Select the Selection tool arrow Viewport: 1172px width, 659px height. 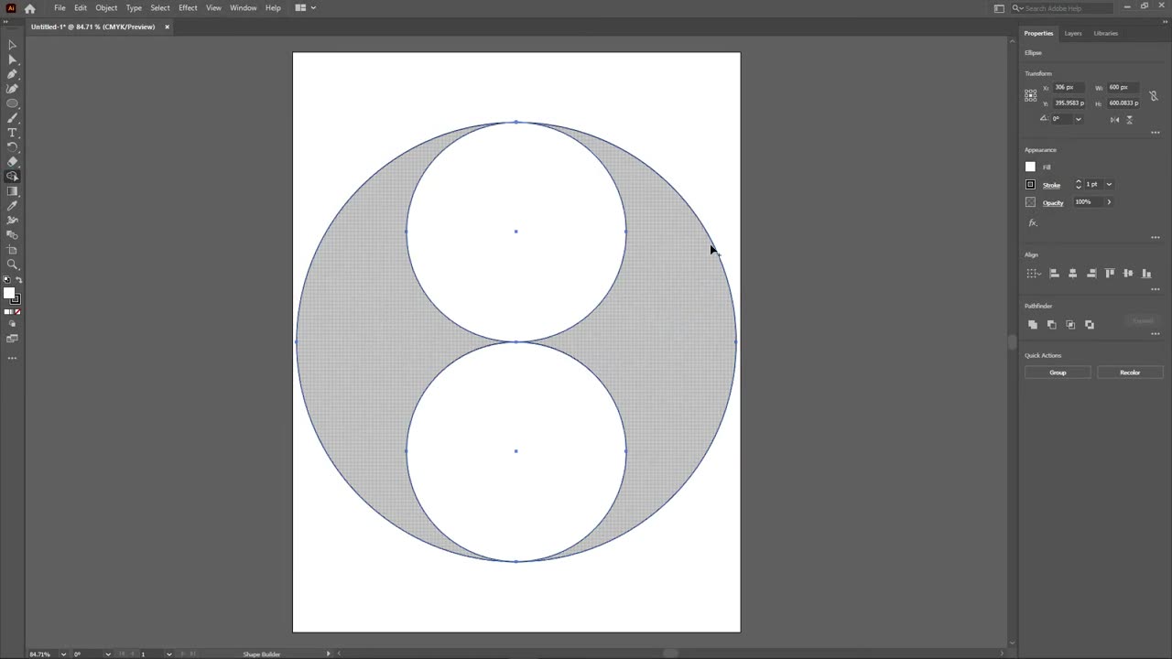pos(12,44)
